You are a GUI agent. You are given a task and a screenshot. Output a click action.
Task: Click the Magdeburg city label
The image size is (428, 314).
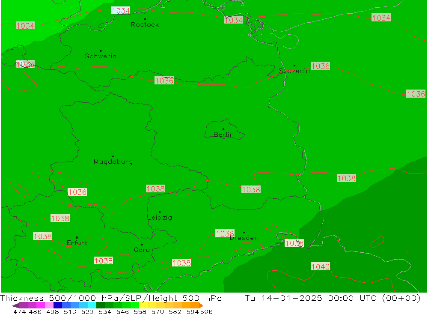[x=113, y=162]
